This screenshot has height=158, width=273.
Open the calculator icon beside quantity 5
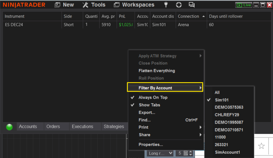[186, 153]
